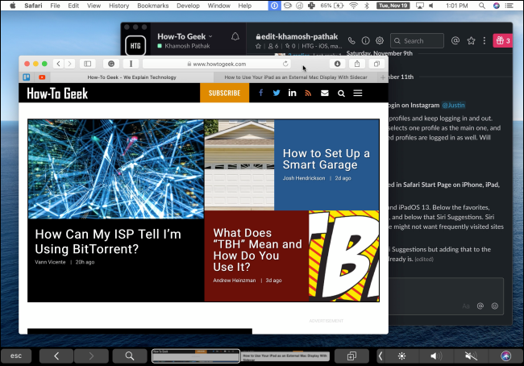The image size is (524, 366).
Task: Click the www.howtogeek.com address field
Action: [217, 64]
